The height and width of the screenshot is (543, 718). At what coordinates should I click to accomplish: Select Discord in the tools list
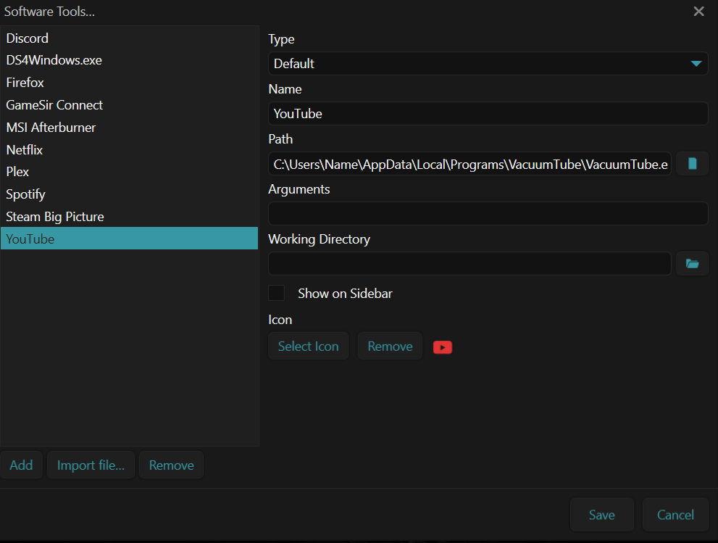[x=129, y=38]
